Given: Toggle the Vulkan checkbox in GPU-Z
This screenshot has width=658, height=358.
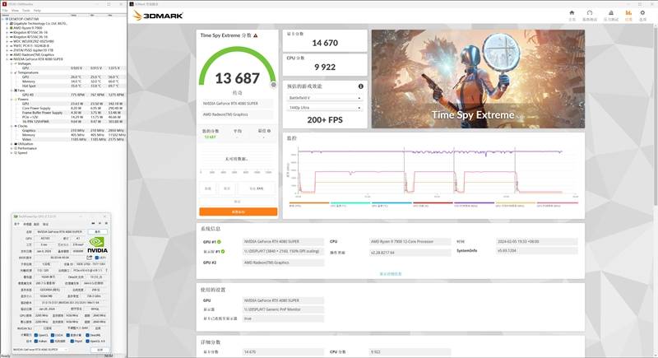Looking at the screenshot, I should pos(36,342).
